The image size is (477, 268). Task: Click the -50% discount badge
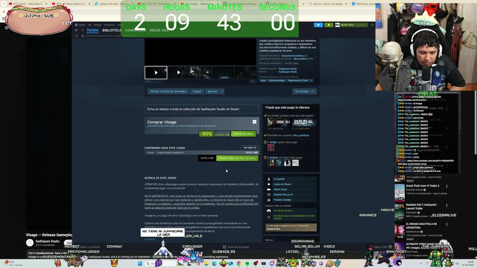point(206,134)
